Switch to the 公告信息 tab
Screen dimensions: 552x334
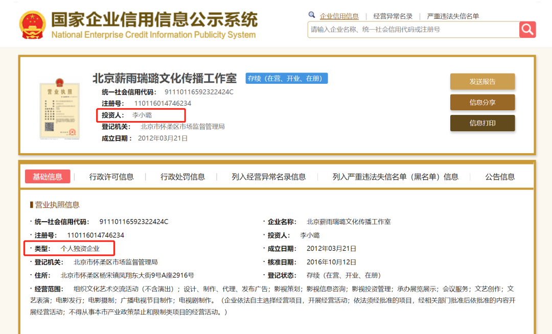point(500,177)
